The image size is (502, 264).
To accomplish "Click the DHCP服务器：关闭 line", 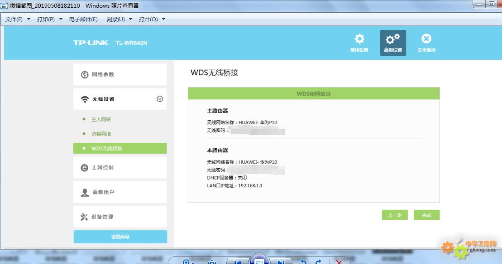I will click(x=227, y=178).
